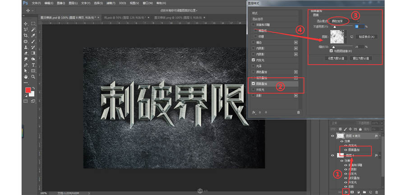406x195 pixels.
Task: Select the Rectangle shape tool
Action: pyautogui.click(x=33, y=71)
